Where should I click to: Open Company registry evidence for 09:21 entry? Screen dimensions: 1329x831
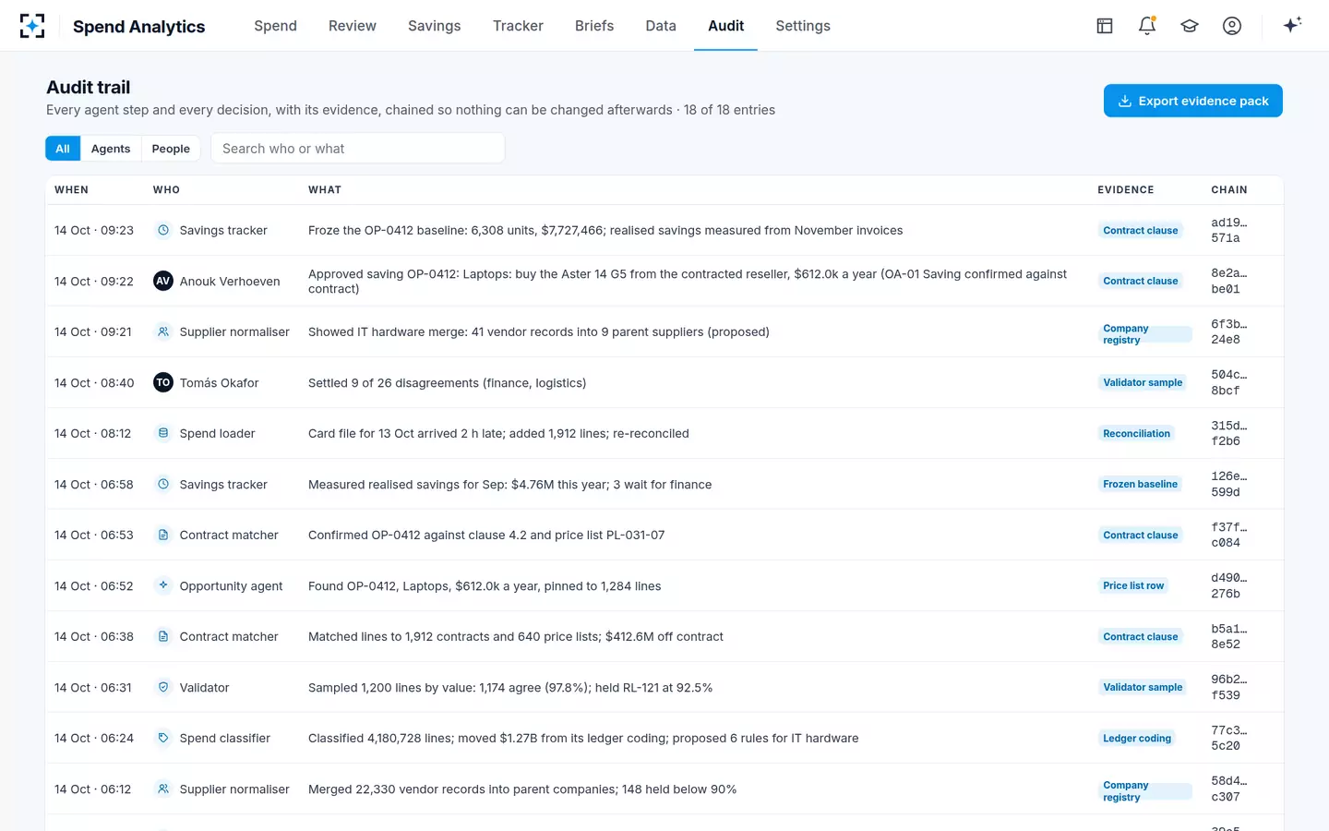1144,334
